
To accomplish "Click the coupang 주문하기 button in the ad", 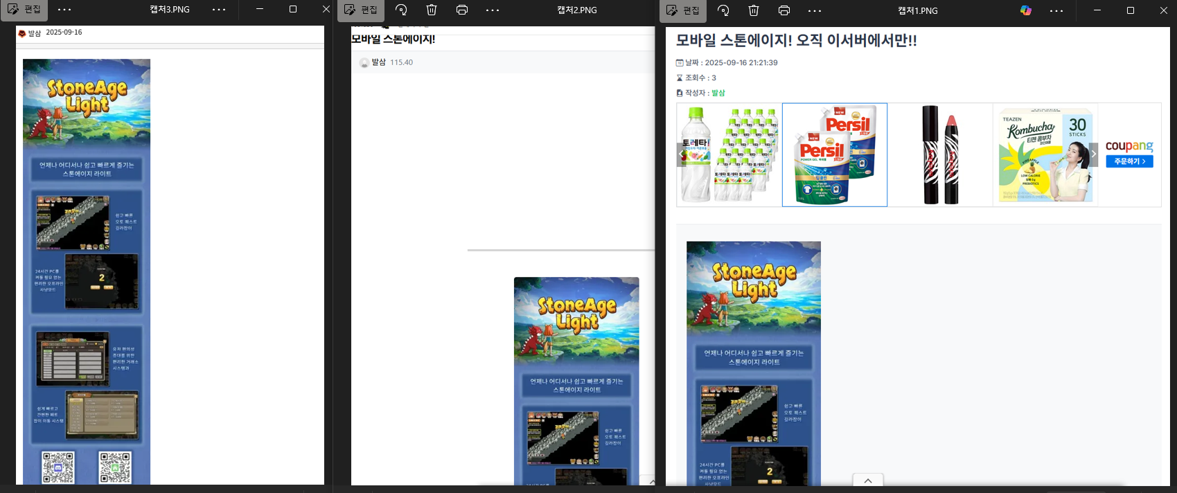I will coord(1129,161).
